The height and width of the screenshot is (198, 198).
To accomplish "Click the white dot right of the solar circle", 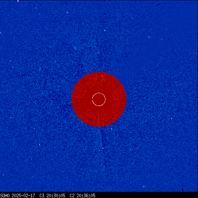I will pyautogui.click(x=114, y=99).
